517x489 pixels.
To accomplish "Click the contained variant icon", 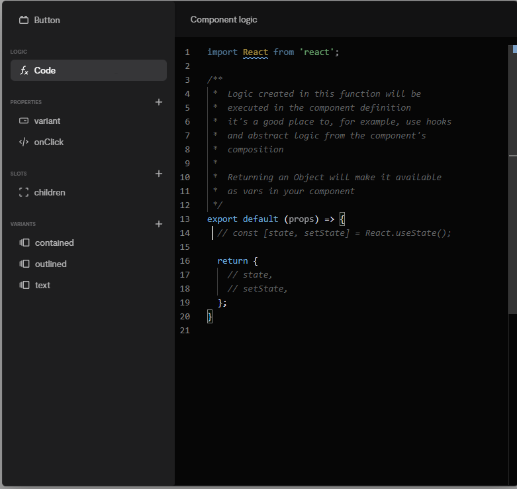I will click(24, 243).
